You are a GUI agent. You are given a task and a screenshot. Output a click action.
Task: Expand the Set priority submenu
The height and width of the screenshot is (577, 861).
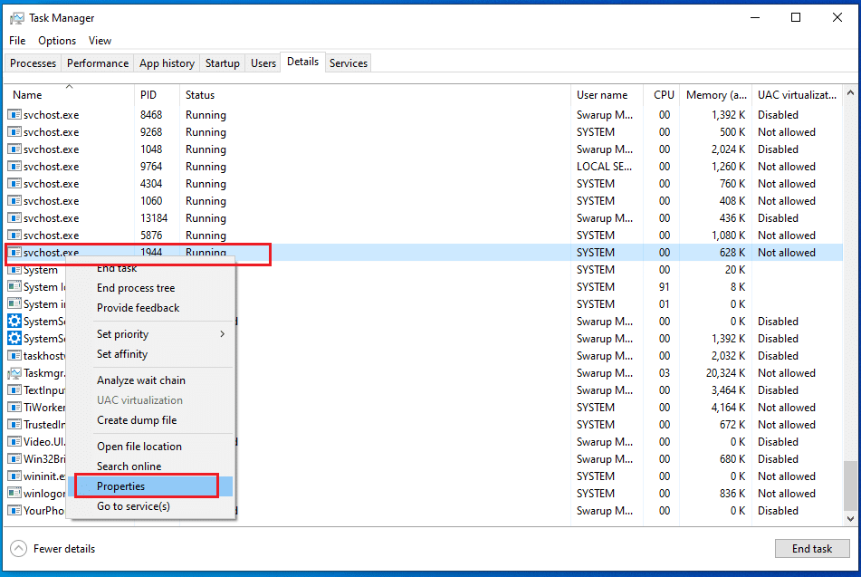click(150, 334)
